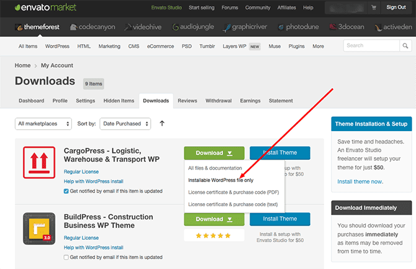Browse the All Items category
Screen dimensions: 416x269
click(28, 46)
